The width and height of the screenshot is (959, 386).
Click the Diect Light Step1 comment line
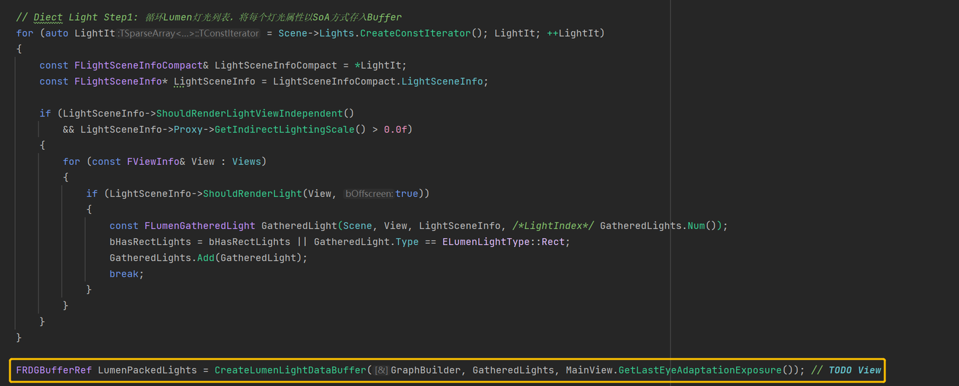(x=209, y=17)
